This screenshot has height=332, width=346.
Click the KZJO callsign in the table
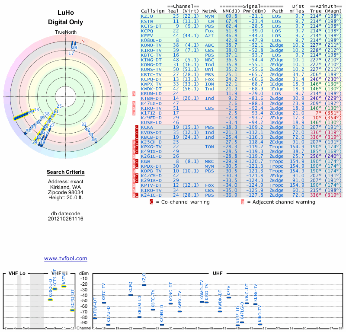(147, 16)
